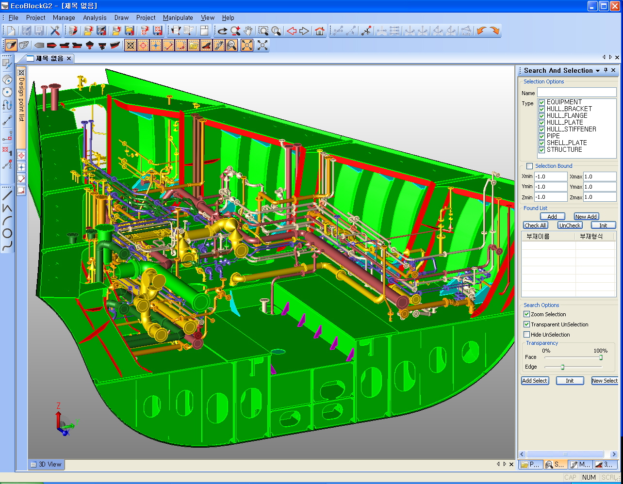Select the polyline draw tool
623x484 pixels.
(7, 208)
